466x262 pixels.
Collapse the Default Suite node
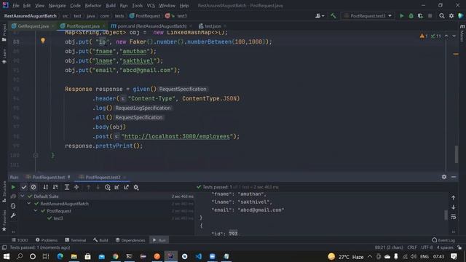[x=23, y=196]
